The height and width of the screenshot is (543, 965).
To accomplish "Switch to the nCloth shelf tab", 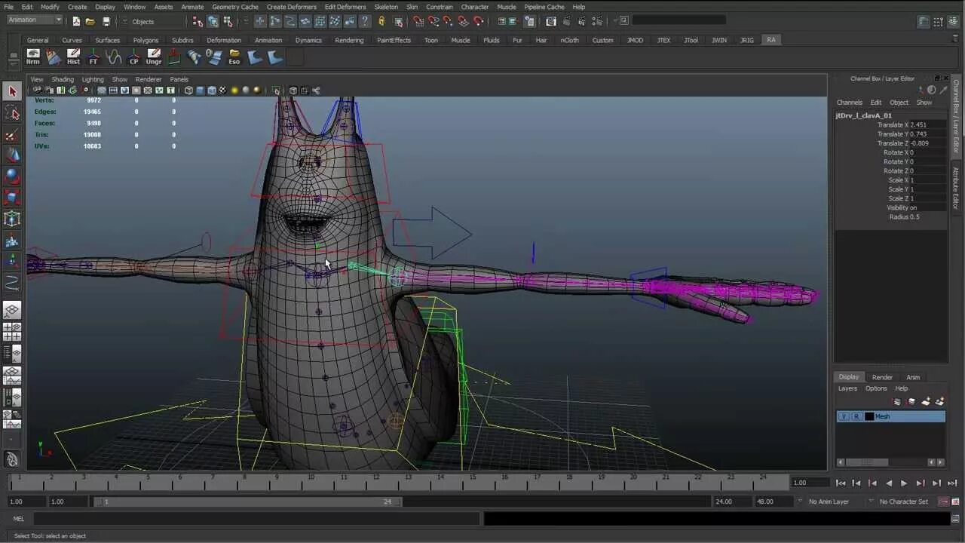I will tap(570, 40).
